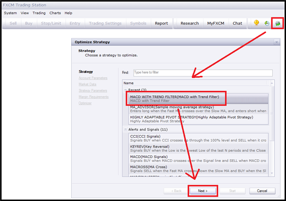Click the Name column header
The image size is (286, 201).
coord(196,83)
